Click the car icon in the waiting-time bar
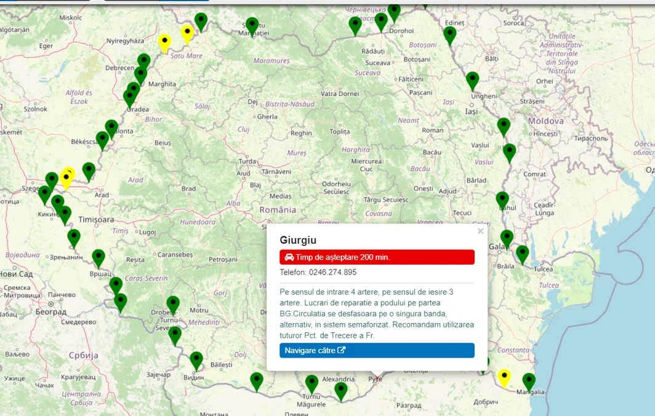Viewport: 655px width, 416px height. tap(289, 257)
